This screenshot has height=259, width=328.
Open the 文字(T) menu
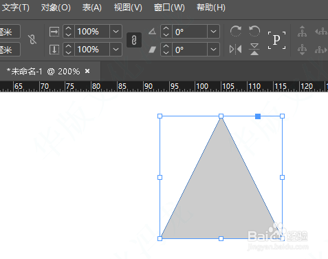point(15,8)
